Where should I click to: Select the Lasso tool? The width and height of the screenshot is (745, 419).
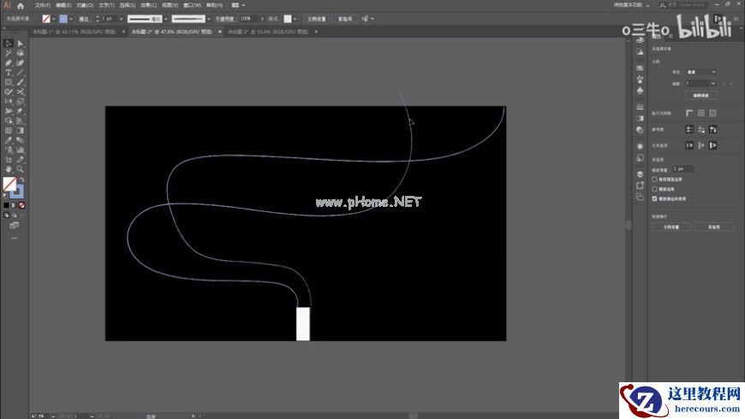20,53
